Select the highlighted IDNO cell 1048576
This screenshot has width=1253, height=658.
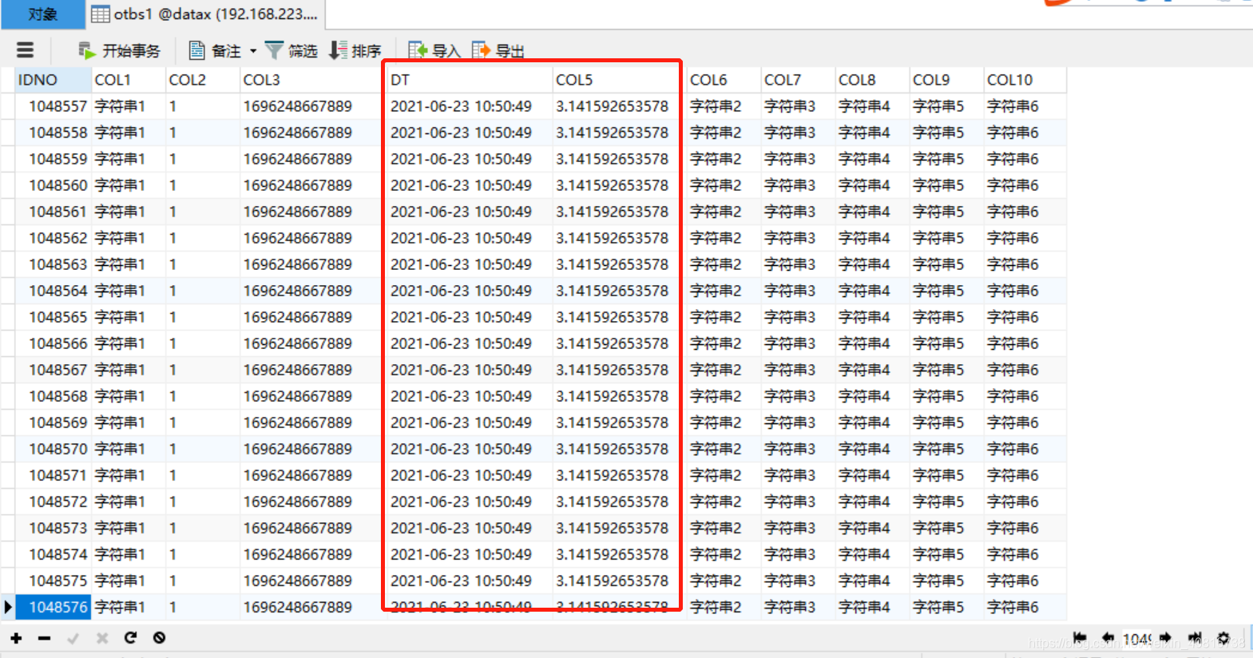click(x=52, y=607)
